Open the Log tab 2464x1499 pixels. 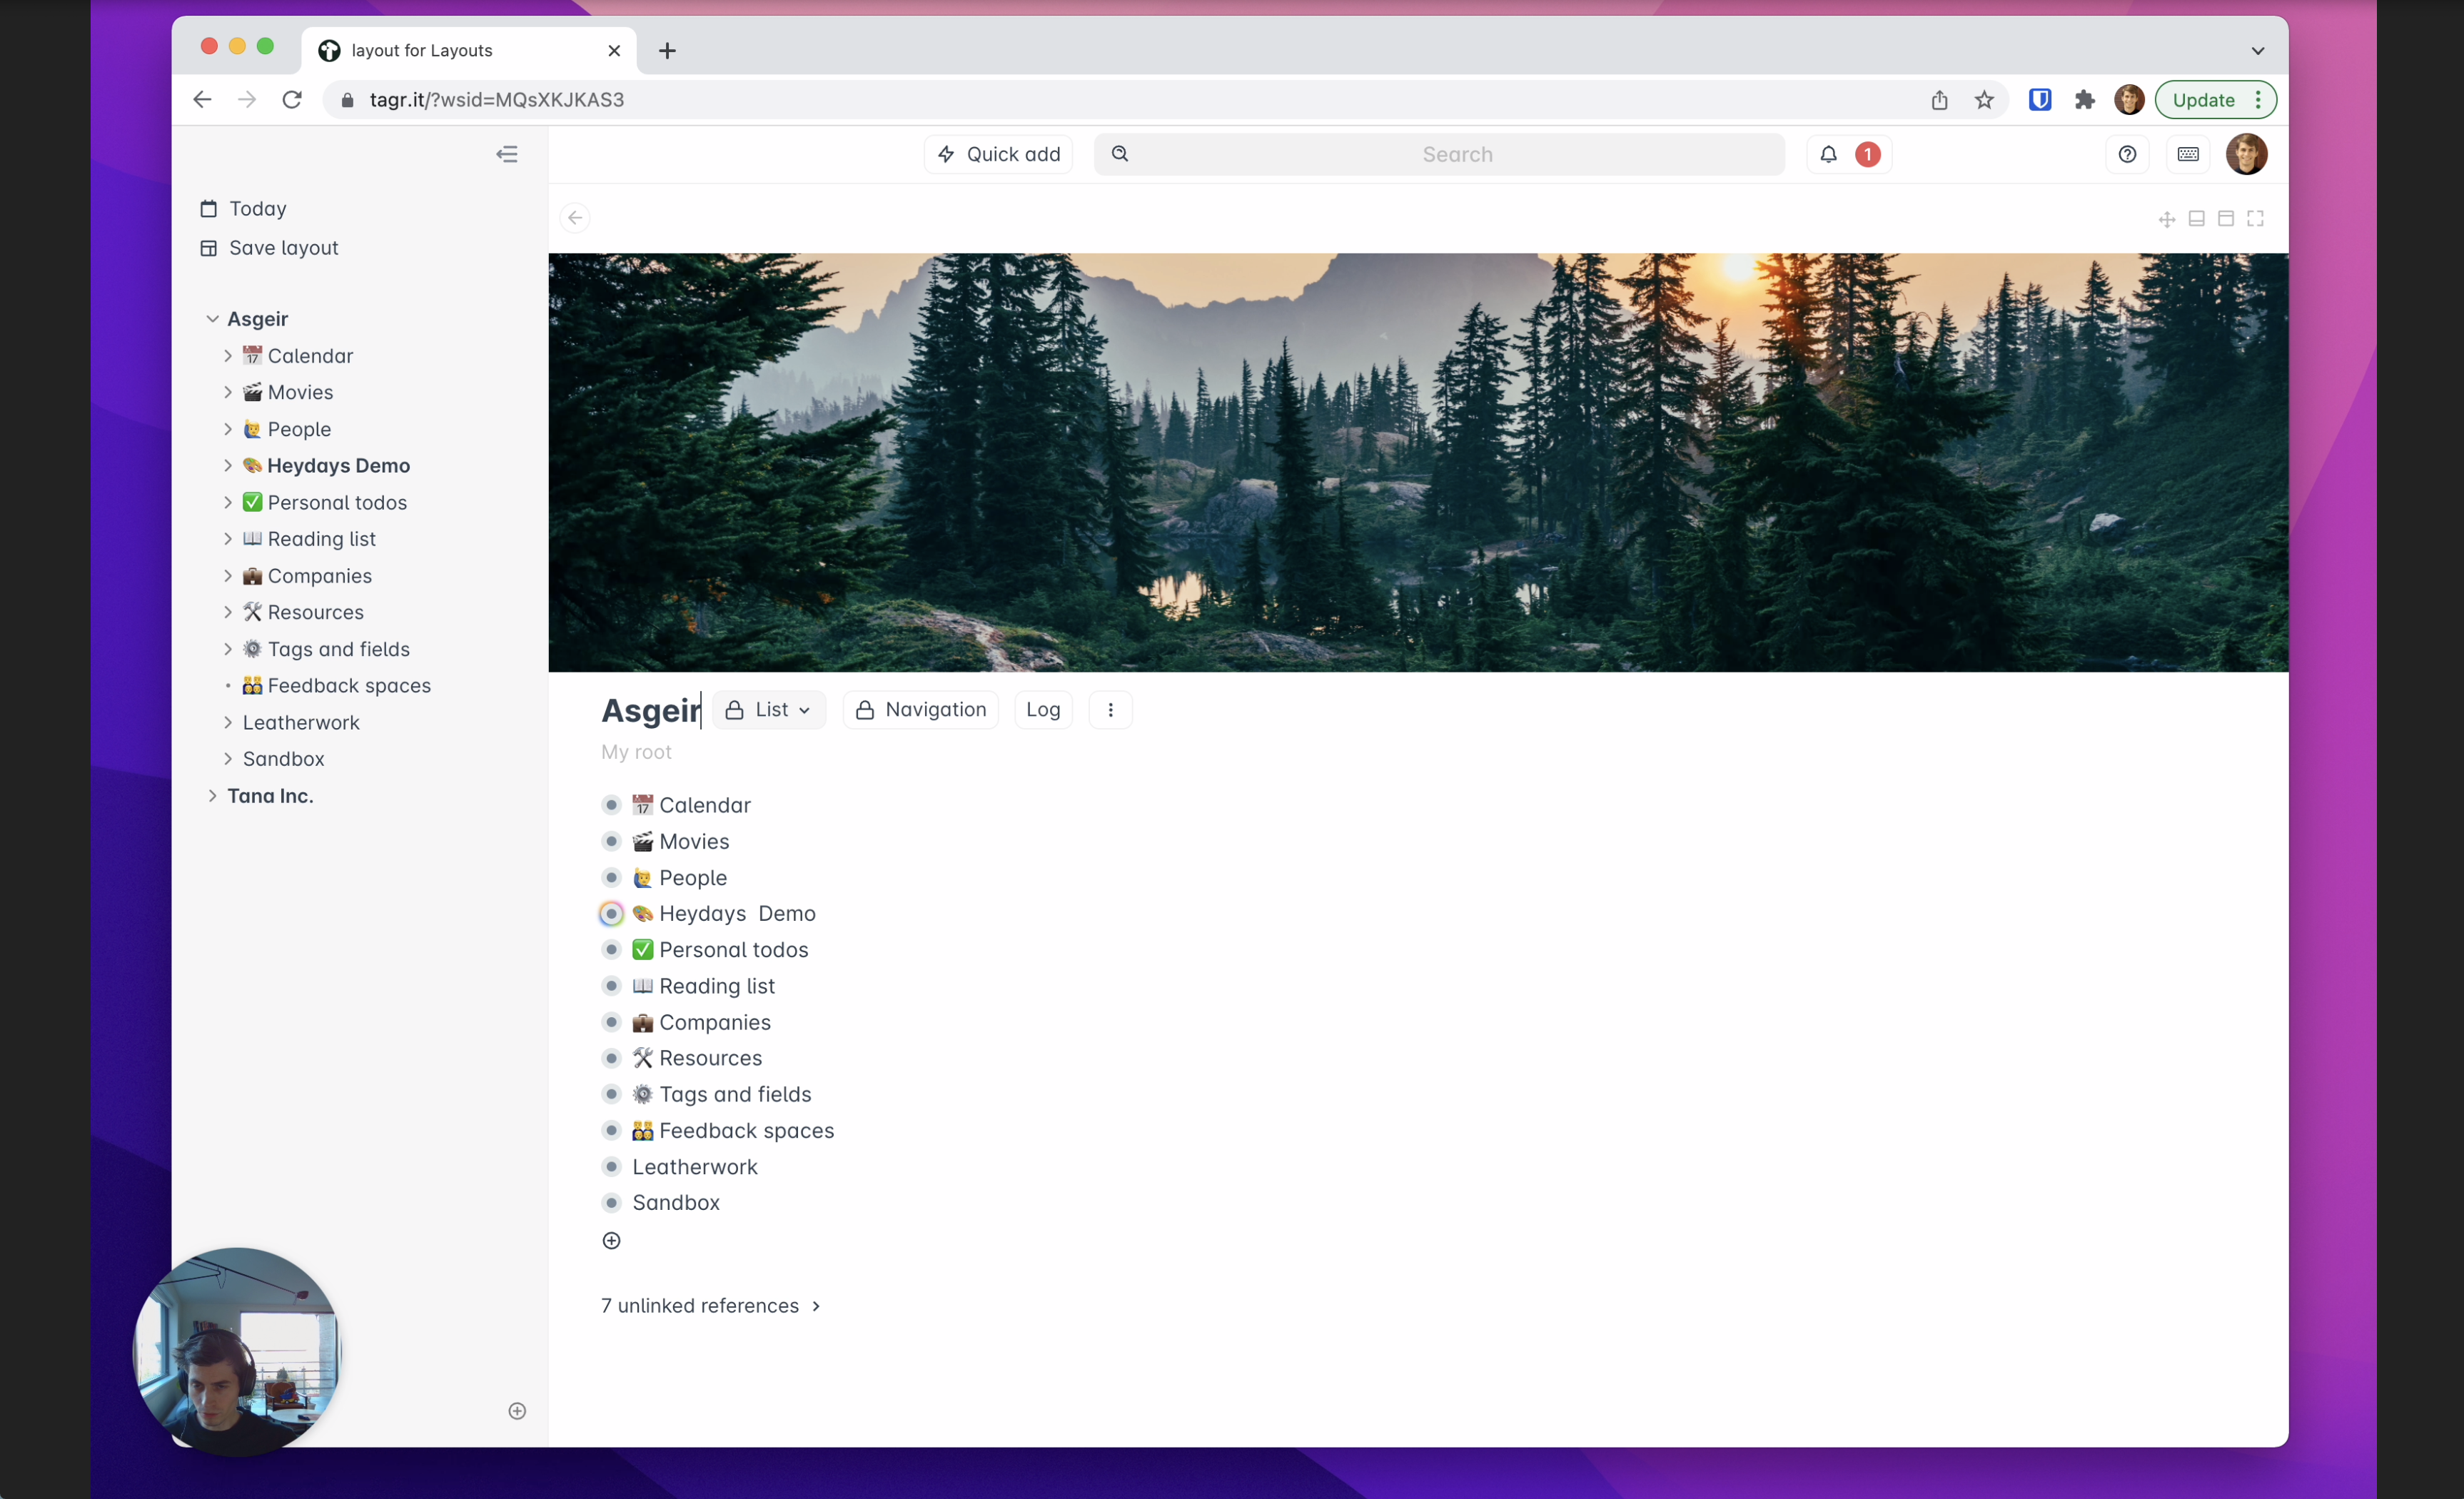coord(1043,709)
